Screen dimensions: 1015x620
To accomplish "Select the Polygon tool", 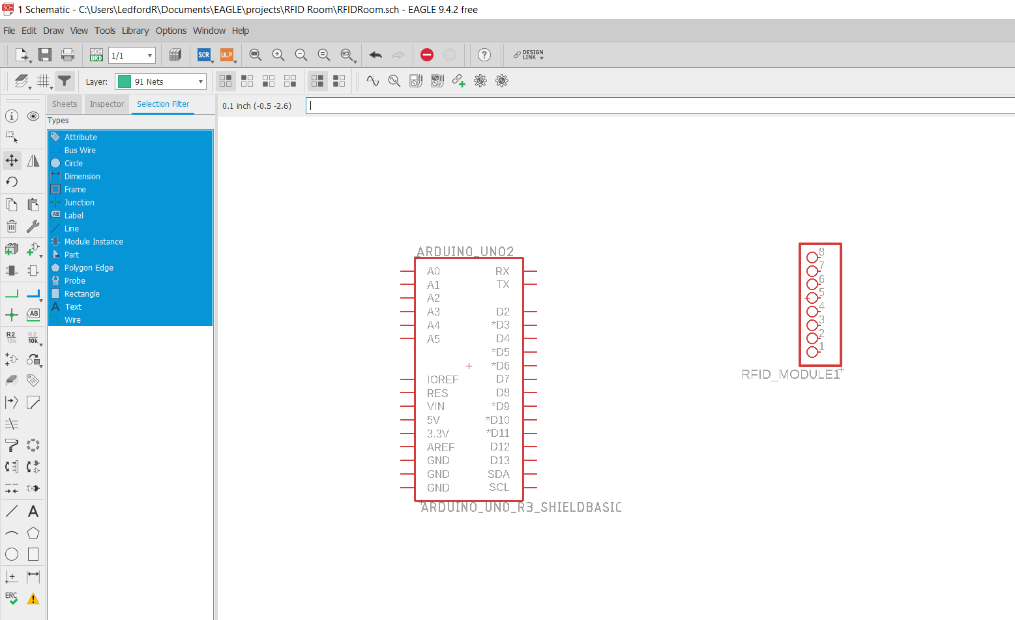I will point(33,533).
